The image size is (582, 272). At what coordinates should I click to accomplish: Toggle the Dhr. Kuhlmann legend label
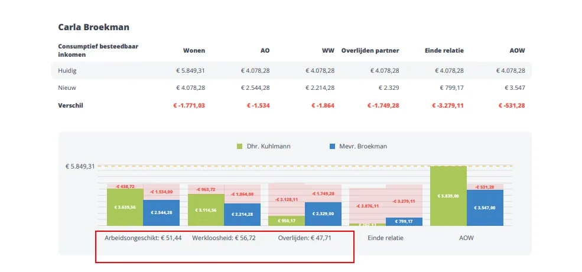pyautogui.click(x=269, y=147)
